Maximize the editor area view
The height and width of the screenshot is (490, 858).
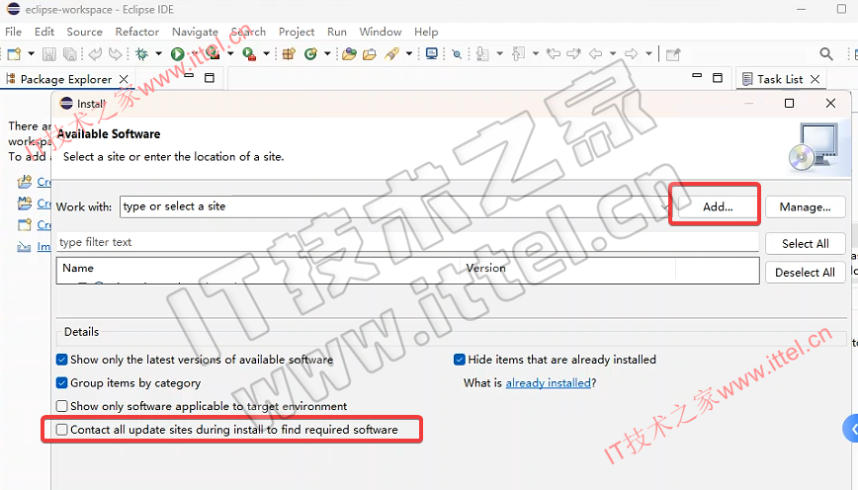(x=718, y=78)
